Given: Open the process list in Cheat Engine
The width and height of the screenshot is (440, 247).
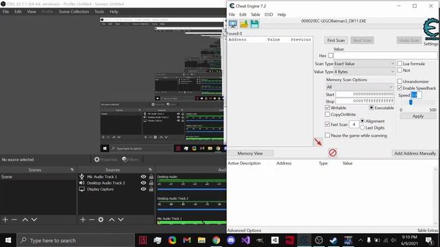Looking at the screenshot, I should click(x=233, y=24).
